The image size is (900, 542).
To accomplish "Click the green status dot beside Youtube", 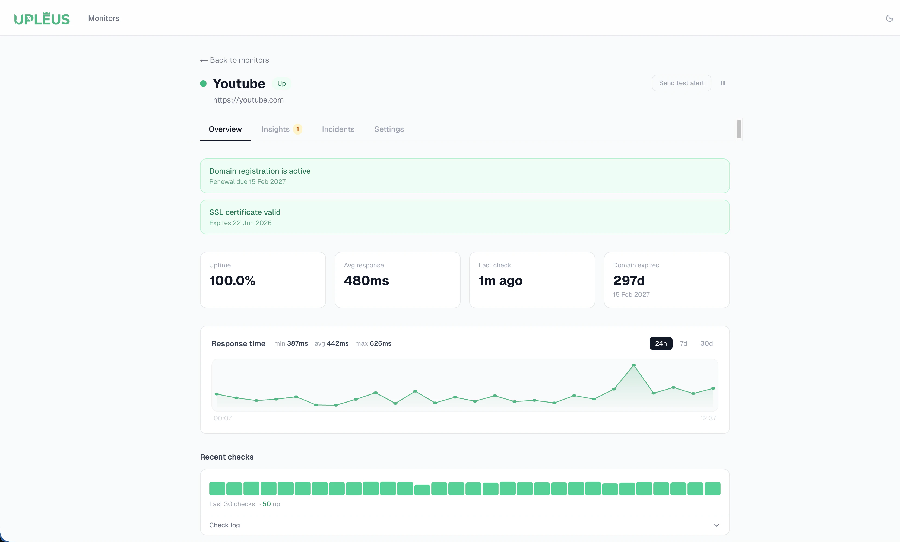I will 204,84.
